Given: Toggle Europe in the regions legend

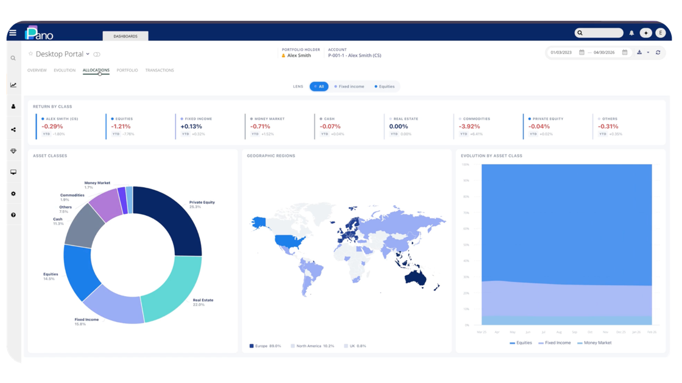Looking at the screenshot, I should pyautogui.click(x=265, y=346).
